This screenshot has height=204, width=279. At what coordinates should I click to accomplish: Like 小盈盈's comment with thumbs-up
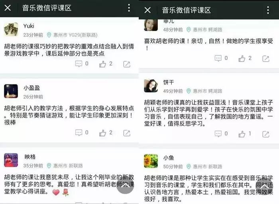coord(102,133)
